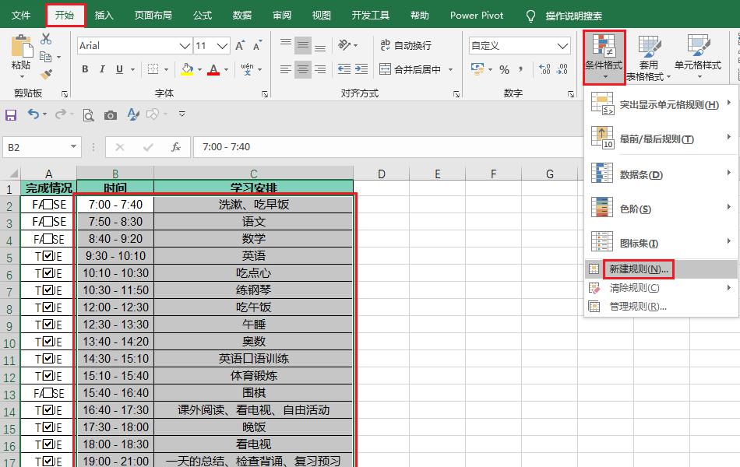
Task: Click 操作说明搜索 search box
Action: pyautogui.click(x=573, y=16)
